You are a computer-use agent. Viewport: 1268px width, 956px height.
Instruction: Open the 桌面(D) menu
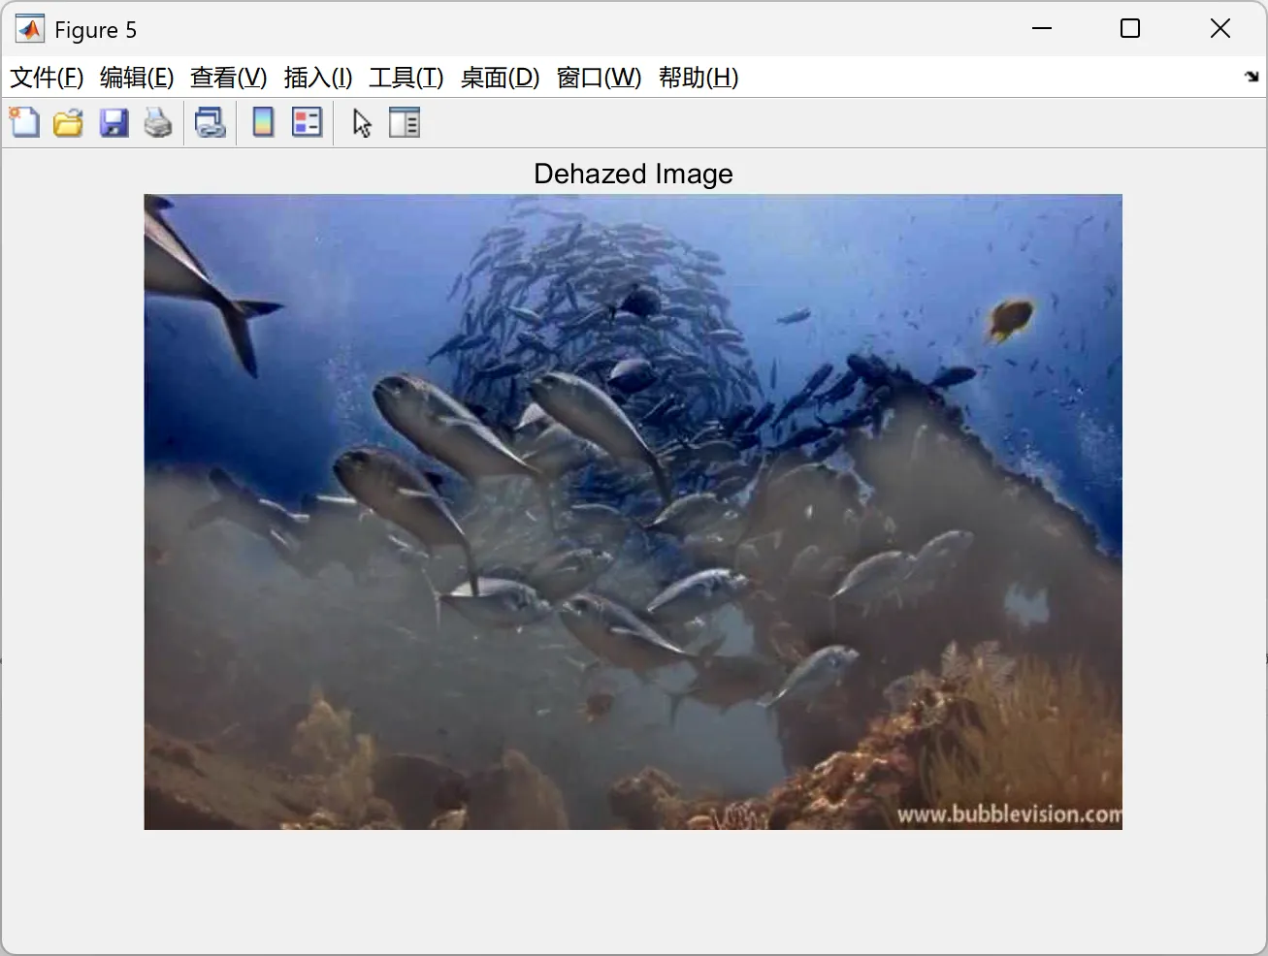[500, 78]
